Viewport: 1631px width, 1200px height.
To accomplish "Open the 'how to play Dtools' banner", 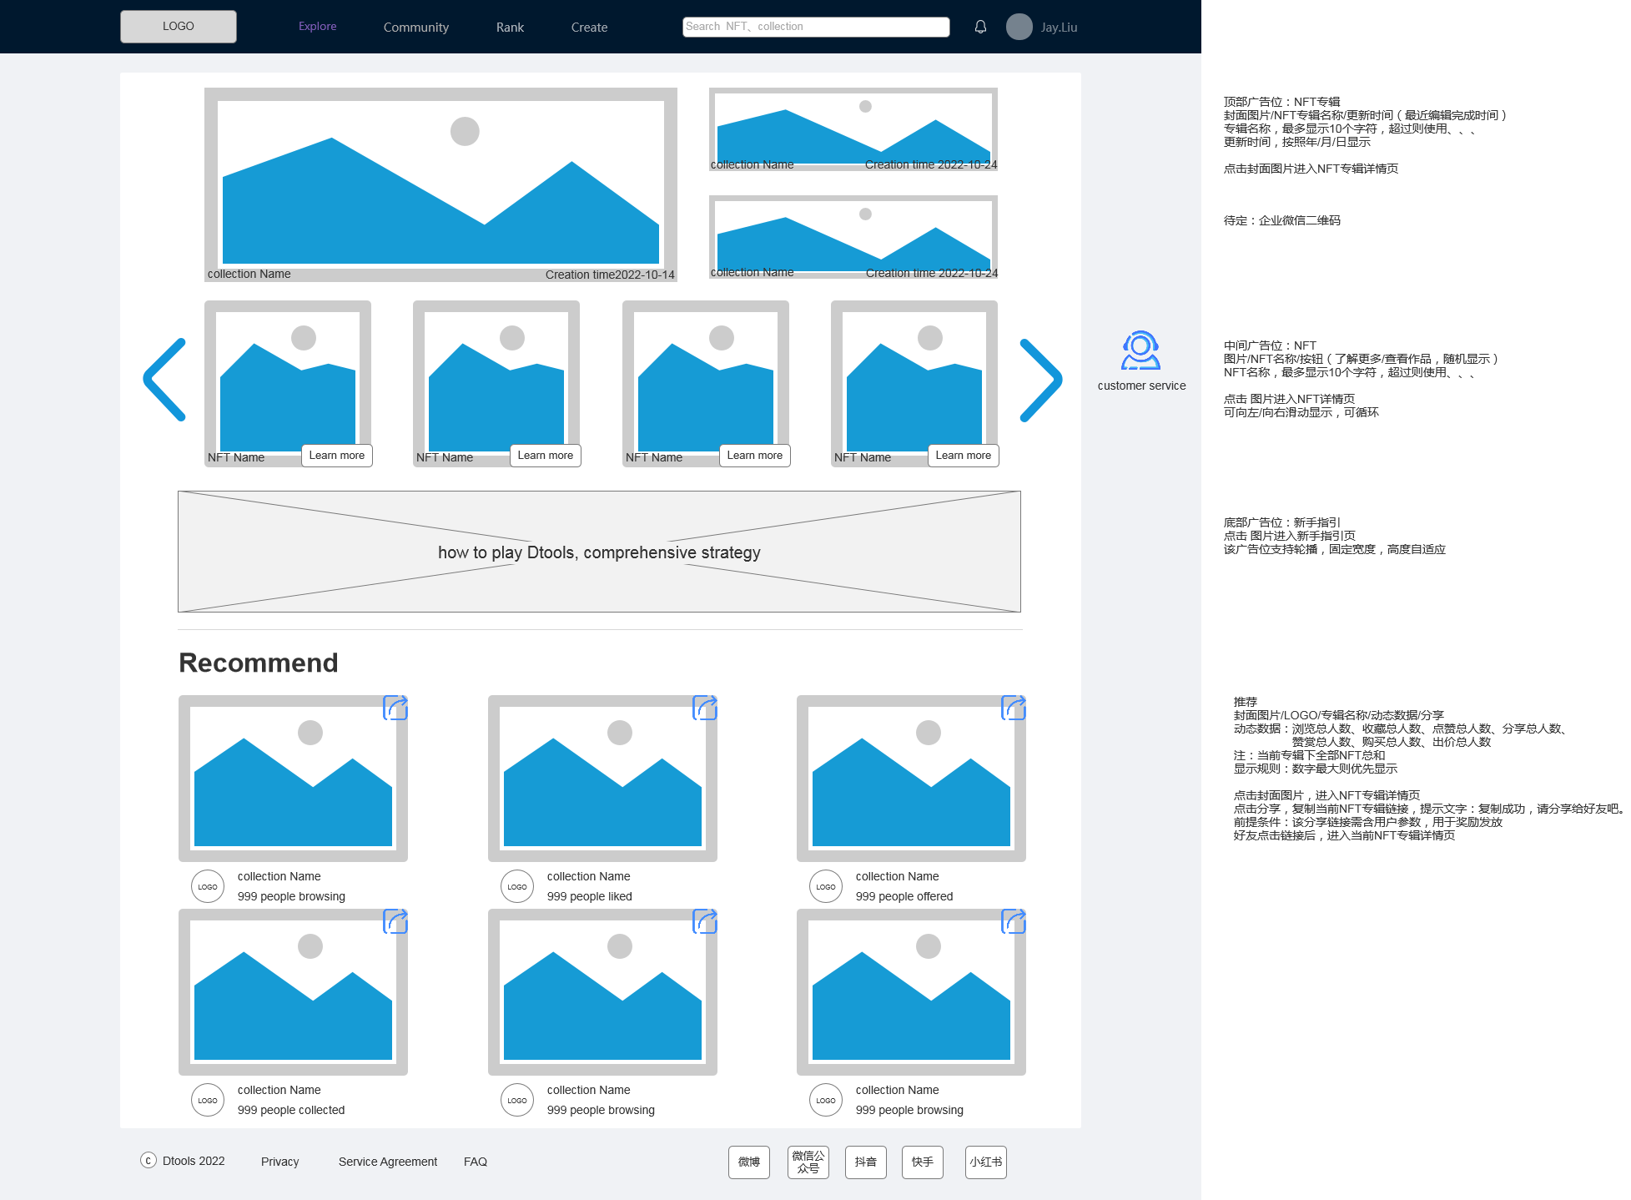I will click(599, 552).
